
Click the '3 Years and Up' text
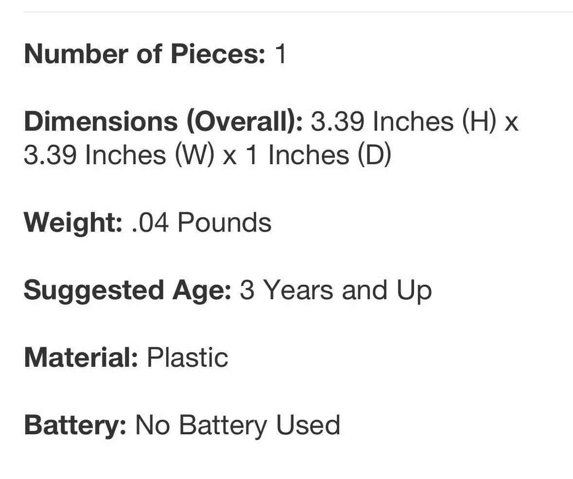coord(335,291)
